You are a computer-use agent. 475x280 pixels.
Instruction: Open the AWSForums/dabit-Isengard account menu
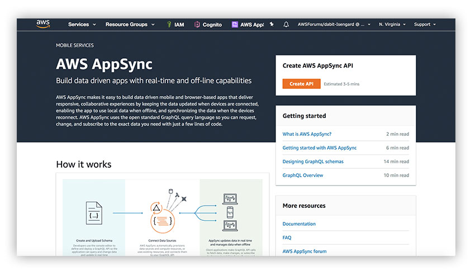(334, 24)
